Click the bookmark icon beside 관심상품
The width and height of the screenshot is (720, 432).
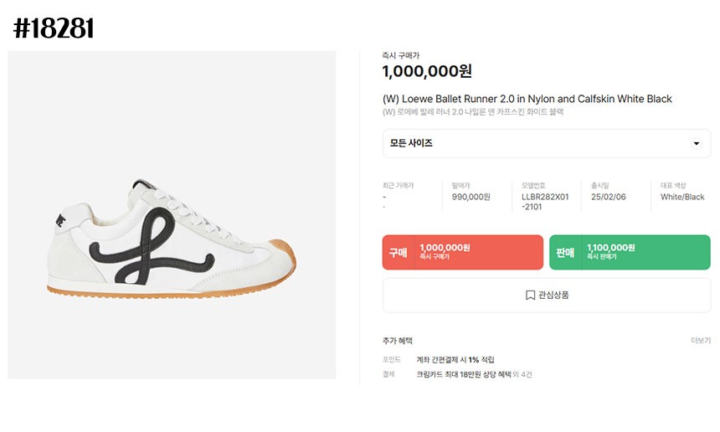530,296
